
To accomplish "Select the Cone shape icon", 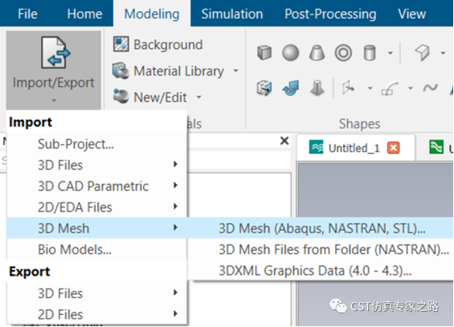I will point(317,53).
